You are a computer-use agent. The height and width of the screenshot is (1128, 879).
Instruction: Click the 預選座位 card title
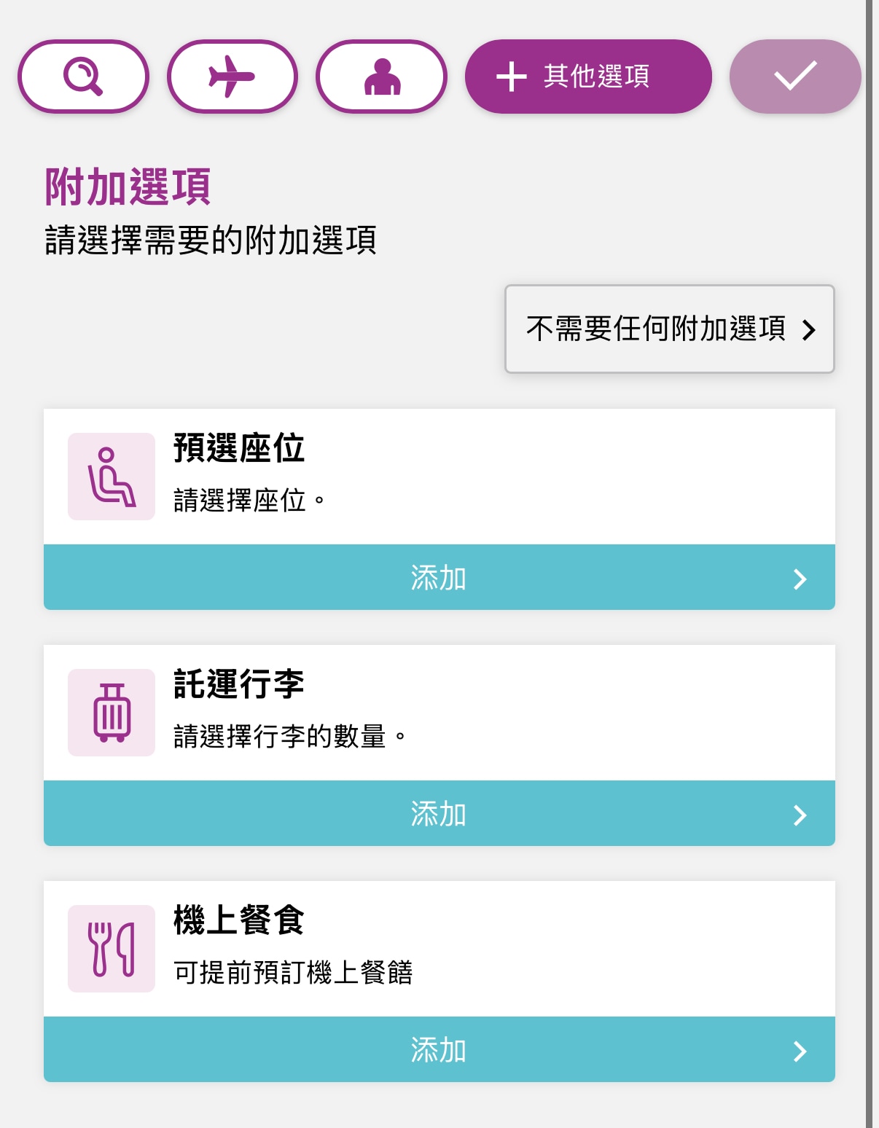point(239,448)
